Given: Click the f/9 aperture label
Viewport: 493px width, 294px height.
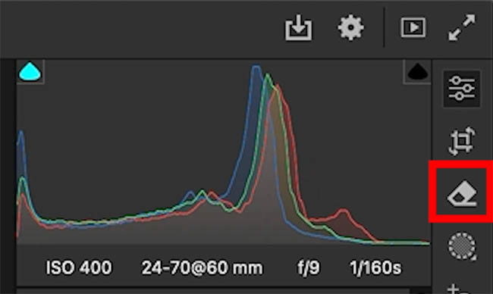Looking at the screenshot, I should click(x=309, y=267).
